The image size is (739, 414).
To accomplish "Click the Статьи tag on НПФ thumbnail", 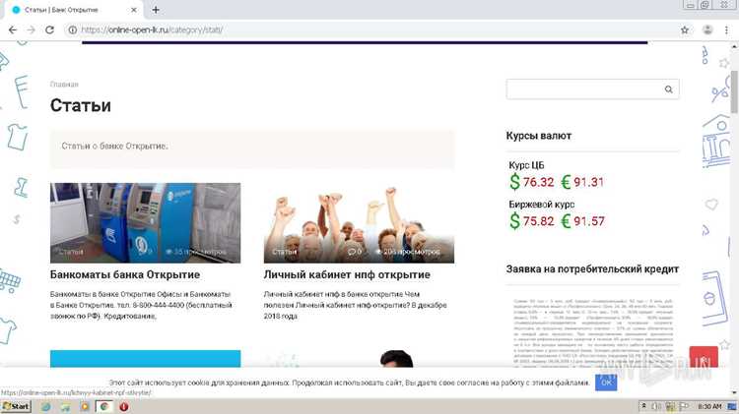I will coord(284,252).
